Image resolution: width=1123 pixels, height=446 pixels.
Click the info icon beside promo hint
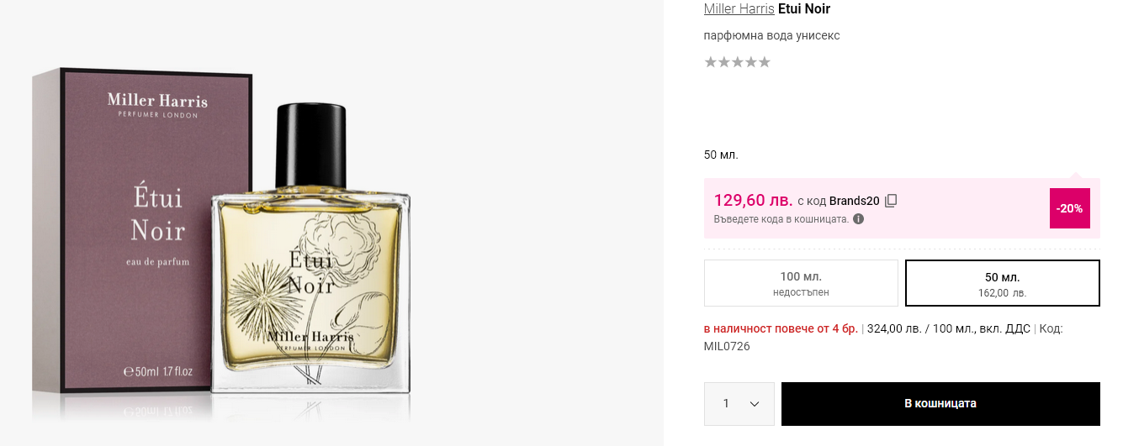pyautogui.click(x=858, y=219)
